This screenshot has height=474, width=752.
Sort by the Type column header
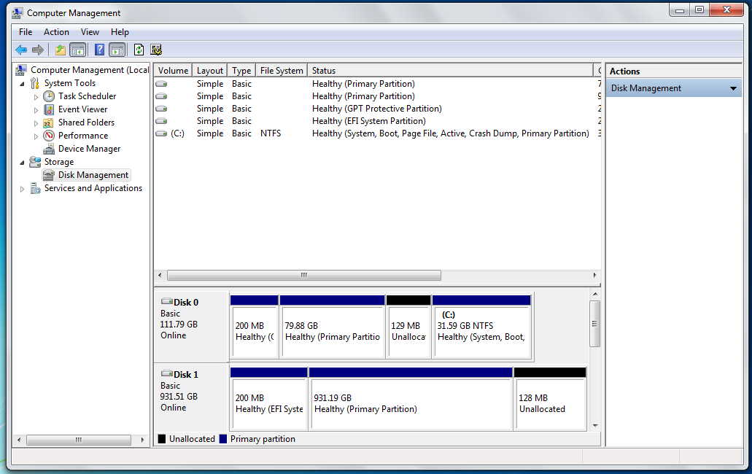241,71
